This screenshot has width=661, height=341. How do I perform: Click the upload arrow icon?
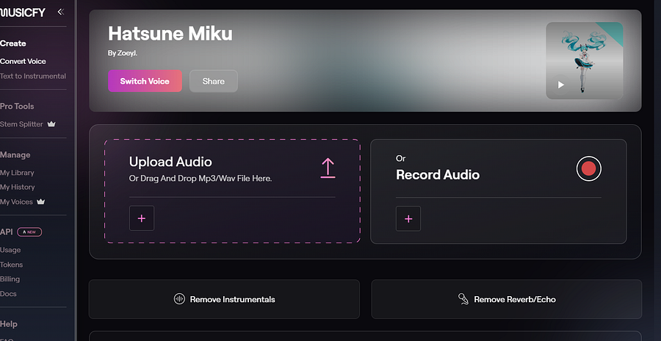pos(328,168)
